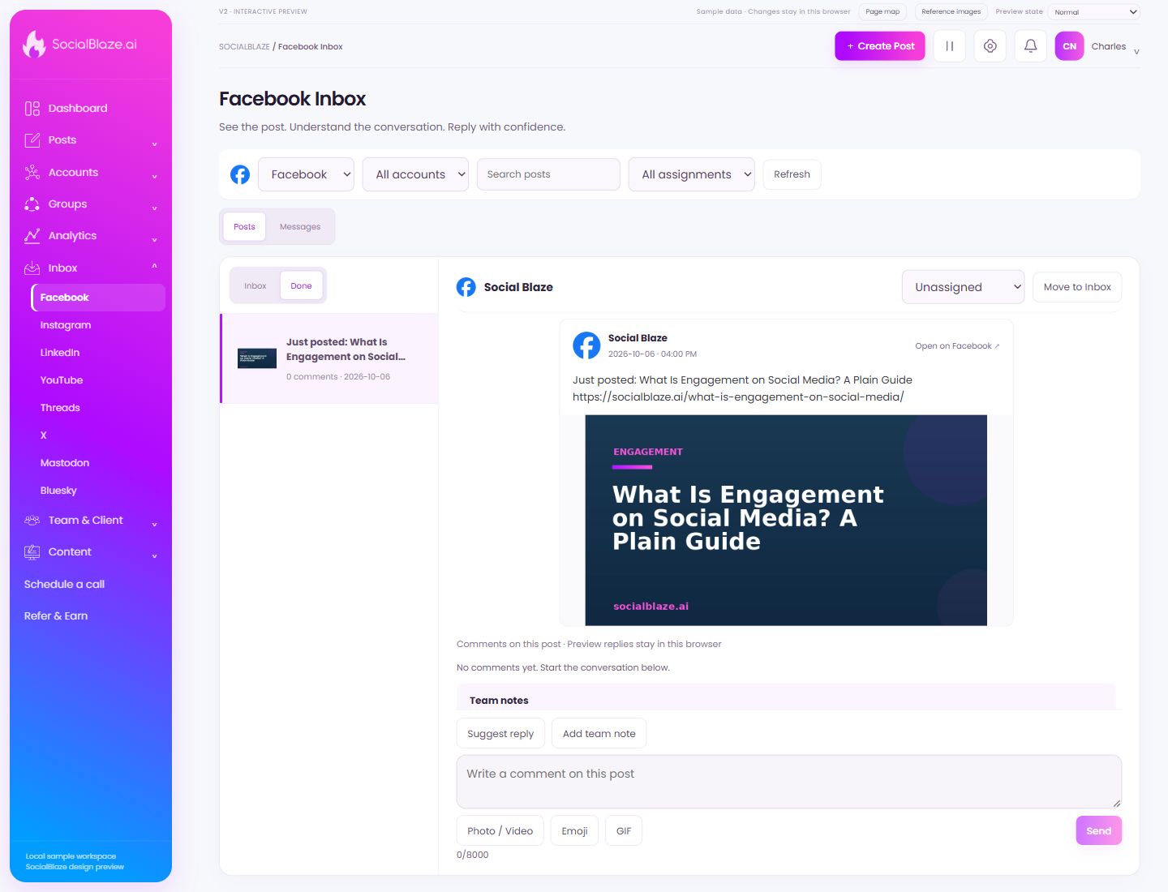
Task: Select the Done tab in post list
Action: (301, 286)
